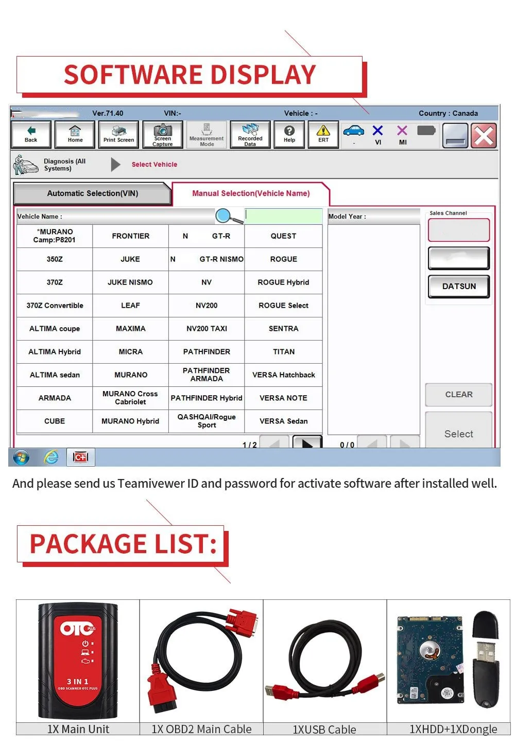Open Internet Explorer from the taskbar
The image size is (515, 746).
[50, 457]
